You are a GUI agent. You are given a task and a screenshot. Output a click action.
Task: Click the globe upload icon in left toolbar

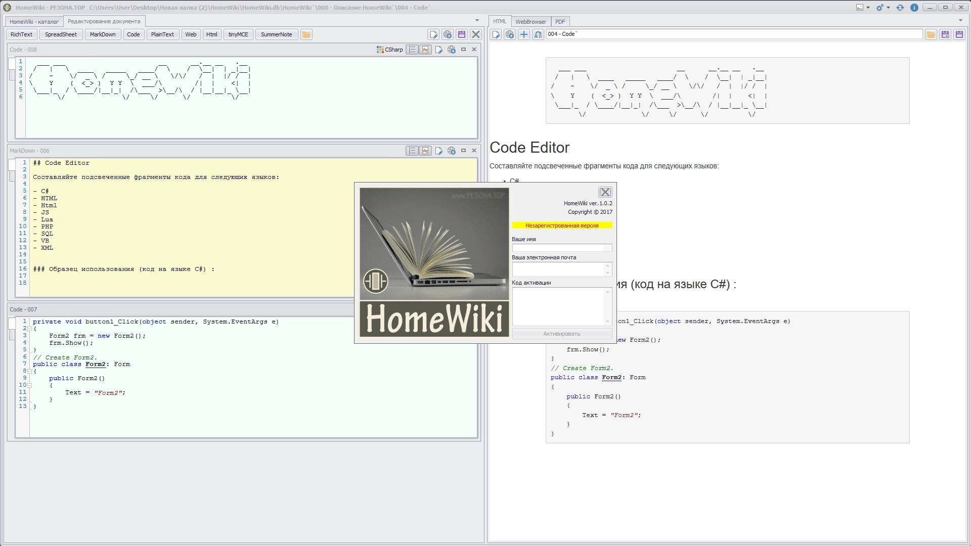(448, 34)
